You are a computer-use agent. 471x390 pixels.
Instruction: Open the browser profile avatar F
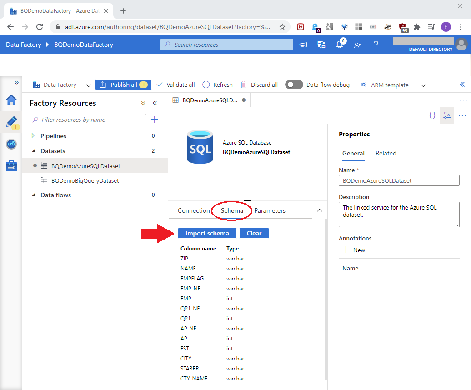[x=446, y=27]
